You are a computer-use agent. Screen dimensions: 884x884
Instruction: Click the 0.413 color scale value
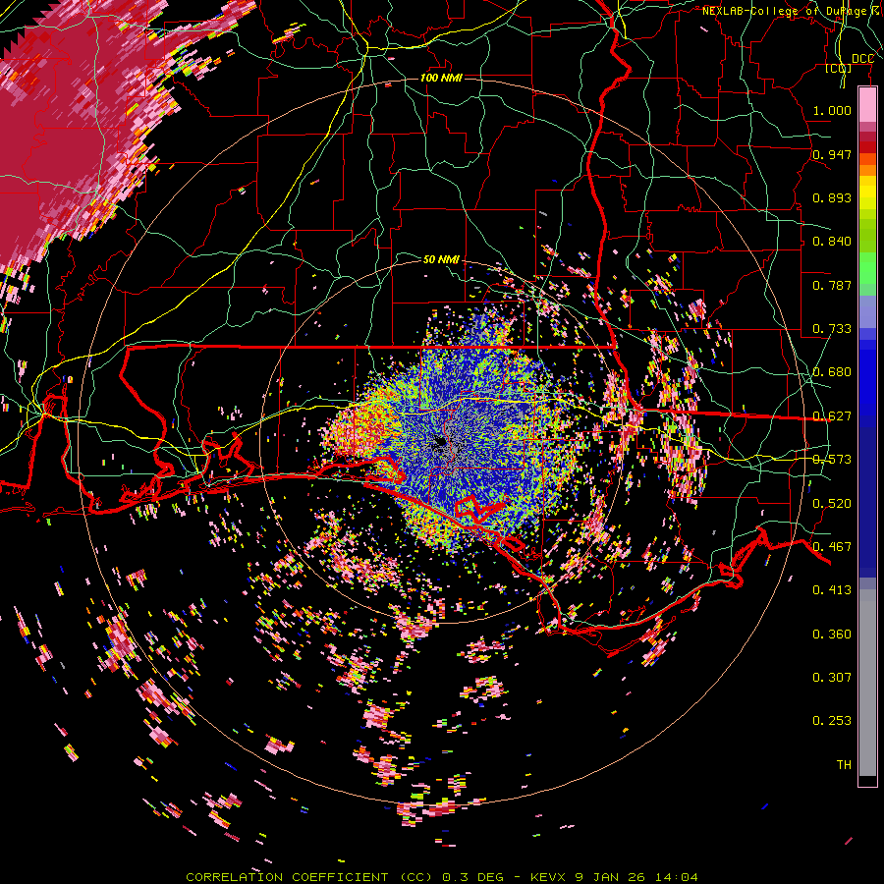tap(832, 590)
